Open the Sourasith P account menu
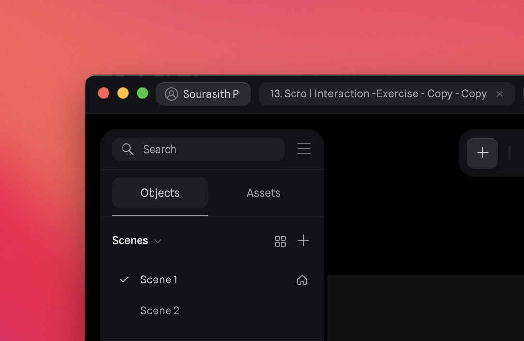Viewport: 524px width, 341px height. (203, 93)
